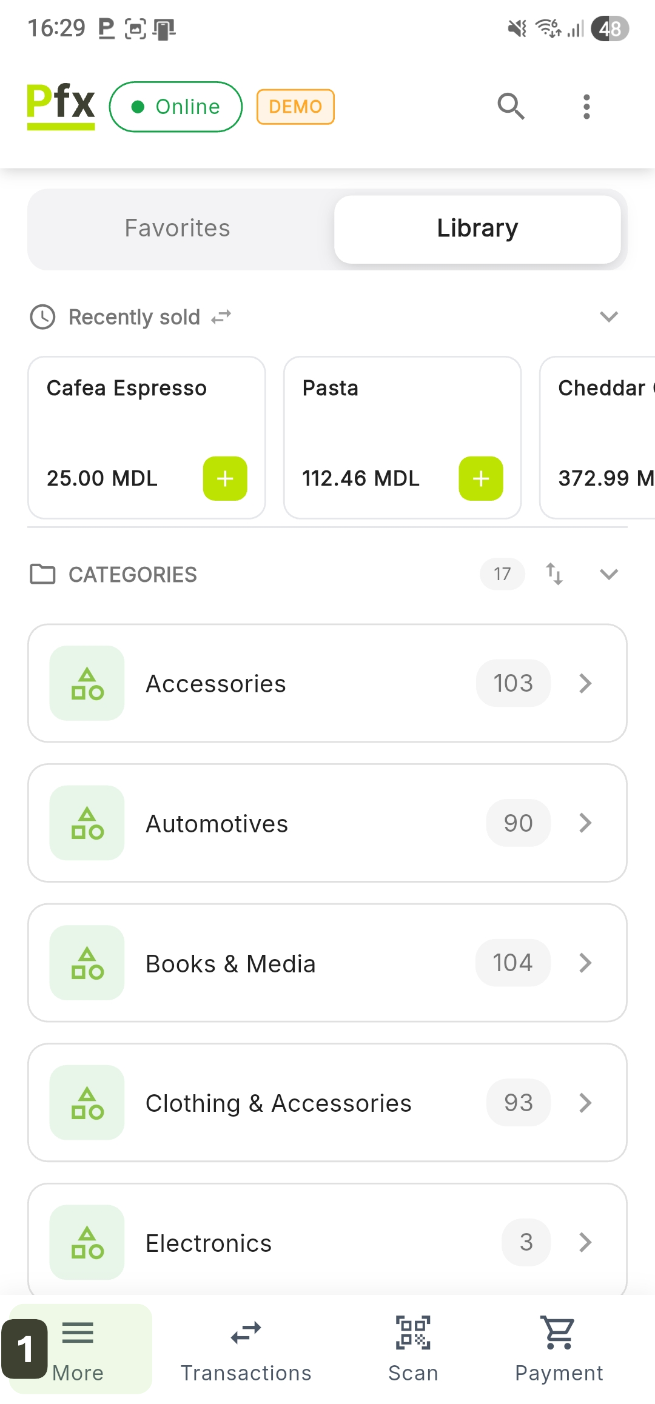The image size is (655, 1404).
Task: Tap the DEMO mode badge
Action: [295, 107]
